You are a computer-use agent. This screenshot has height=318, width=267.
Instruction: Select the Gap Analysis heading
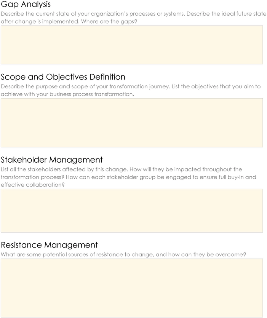click(x=26, y=4)
